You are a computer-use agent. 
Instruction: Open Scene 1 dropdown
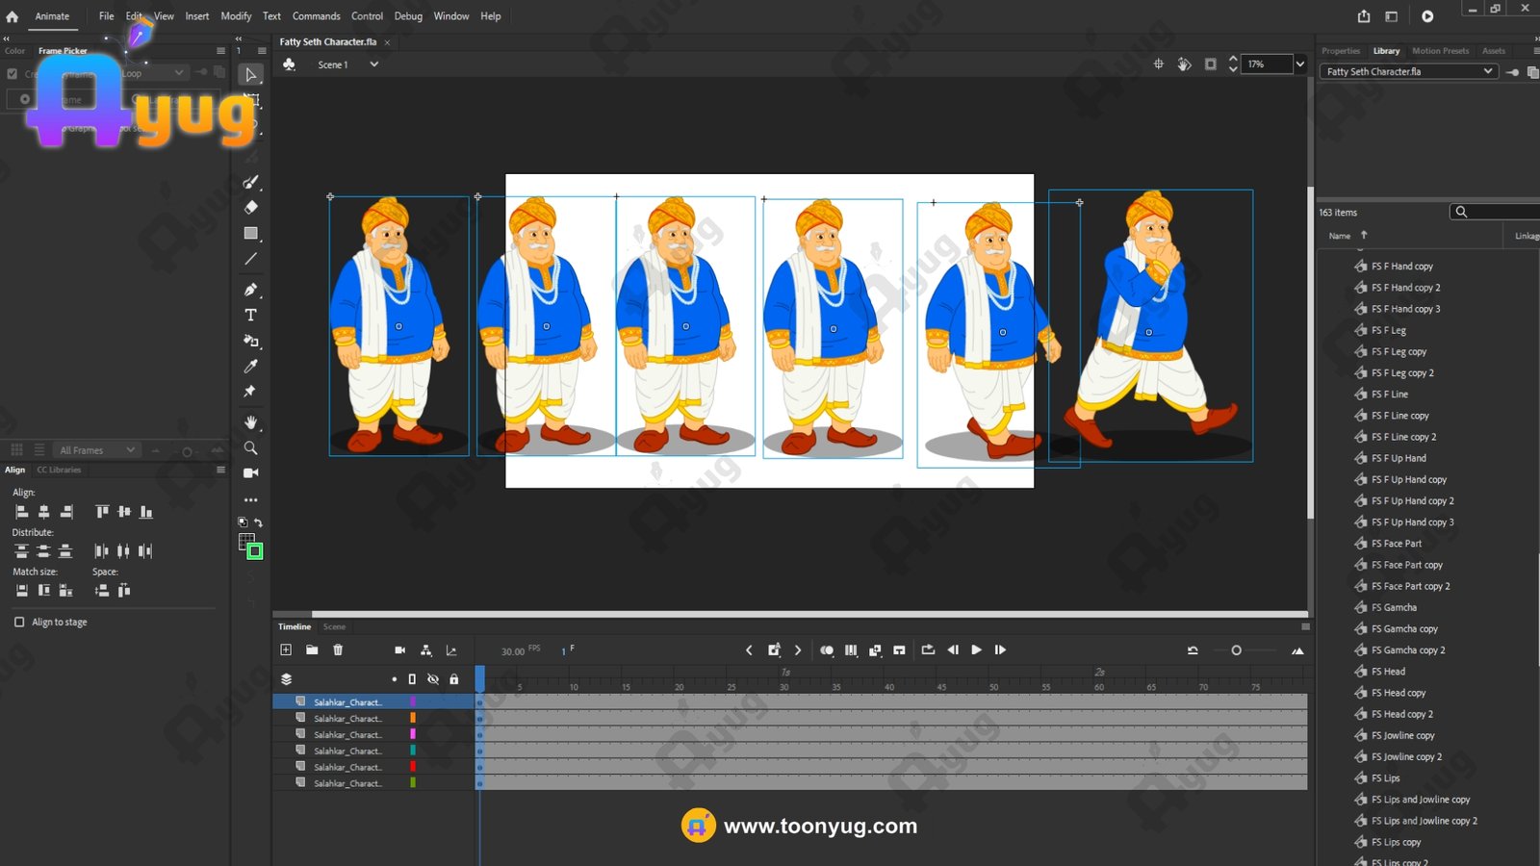click(374, 64)
